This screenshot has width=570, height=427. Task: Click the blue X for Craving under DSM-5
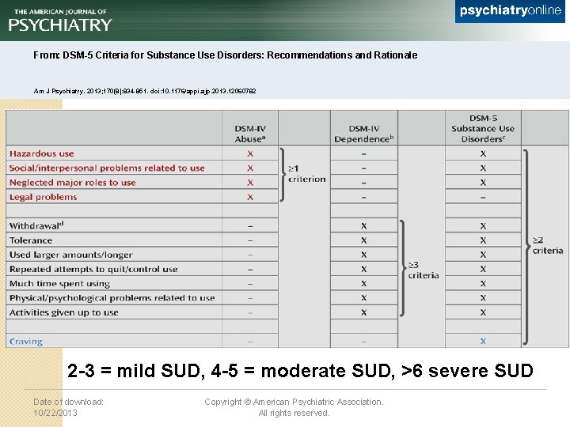(x=483, y=342)
